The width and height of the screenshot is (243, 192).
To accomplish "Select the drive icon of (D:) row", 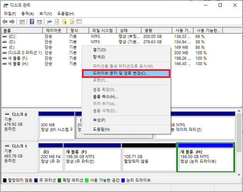I will 5,42.
